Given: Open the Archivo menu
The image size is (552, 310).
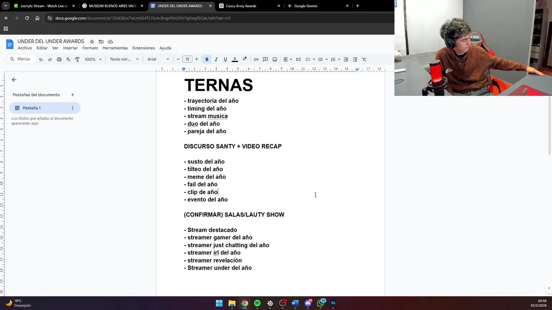Looking at the screenshot, I should (x=25, y=48).
